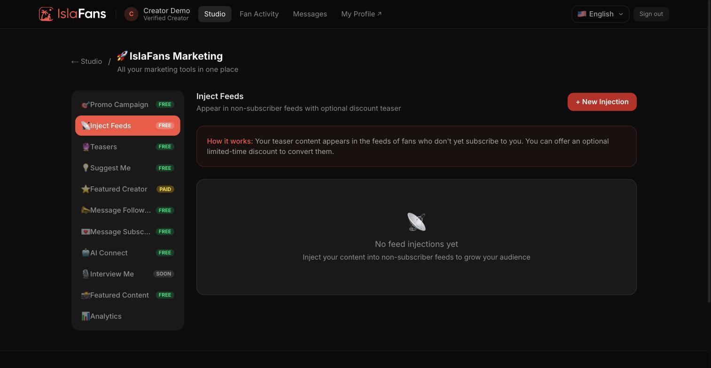Click the Creator Demo name text
Screen dimensions: 711x368
(167, 10)
